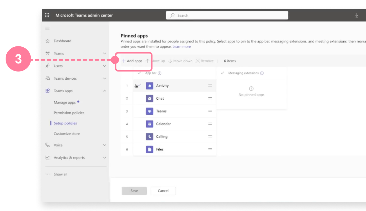Screen dimensions: 366x211
Task: Click the Save button
Action: [x=134, y=191]
